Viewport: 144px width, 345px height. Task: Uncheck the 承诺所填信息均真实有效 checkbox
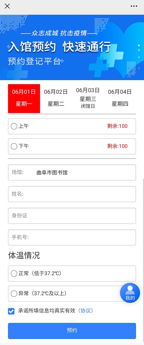coord(11,311)
